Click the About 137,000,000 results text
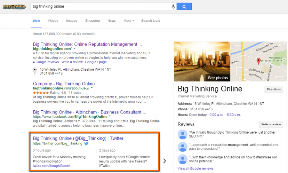The height and width of the screenshot is (173, 288). pos(64,34)
